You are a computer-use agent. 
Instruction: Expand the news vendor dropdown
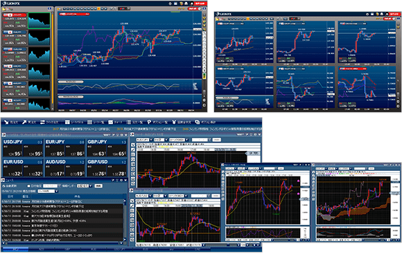pos(85,186)
